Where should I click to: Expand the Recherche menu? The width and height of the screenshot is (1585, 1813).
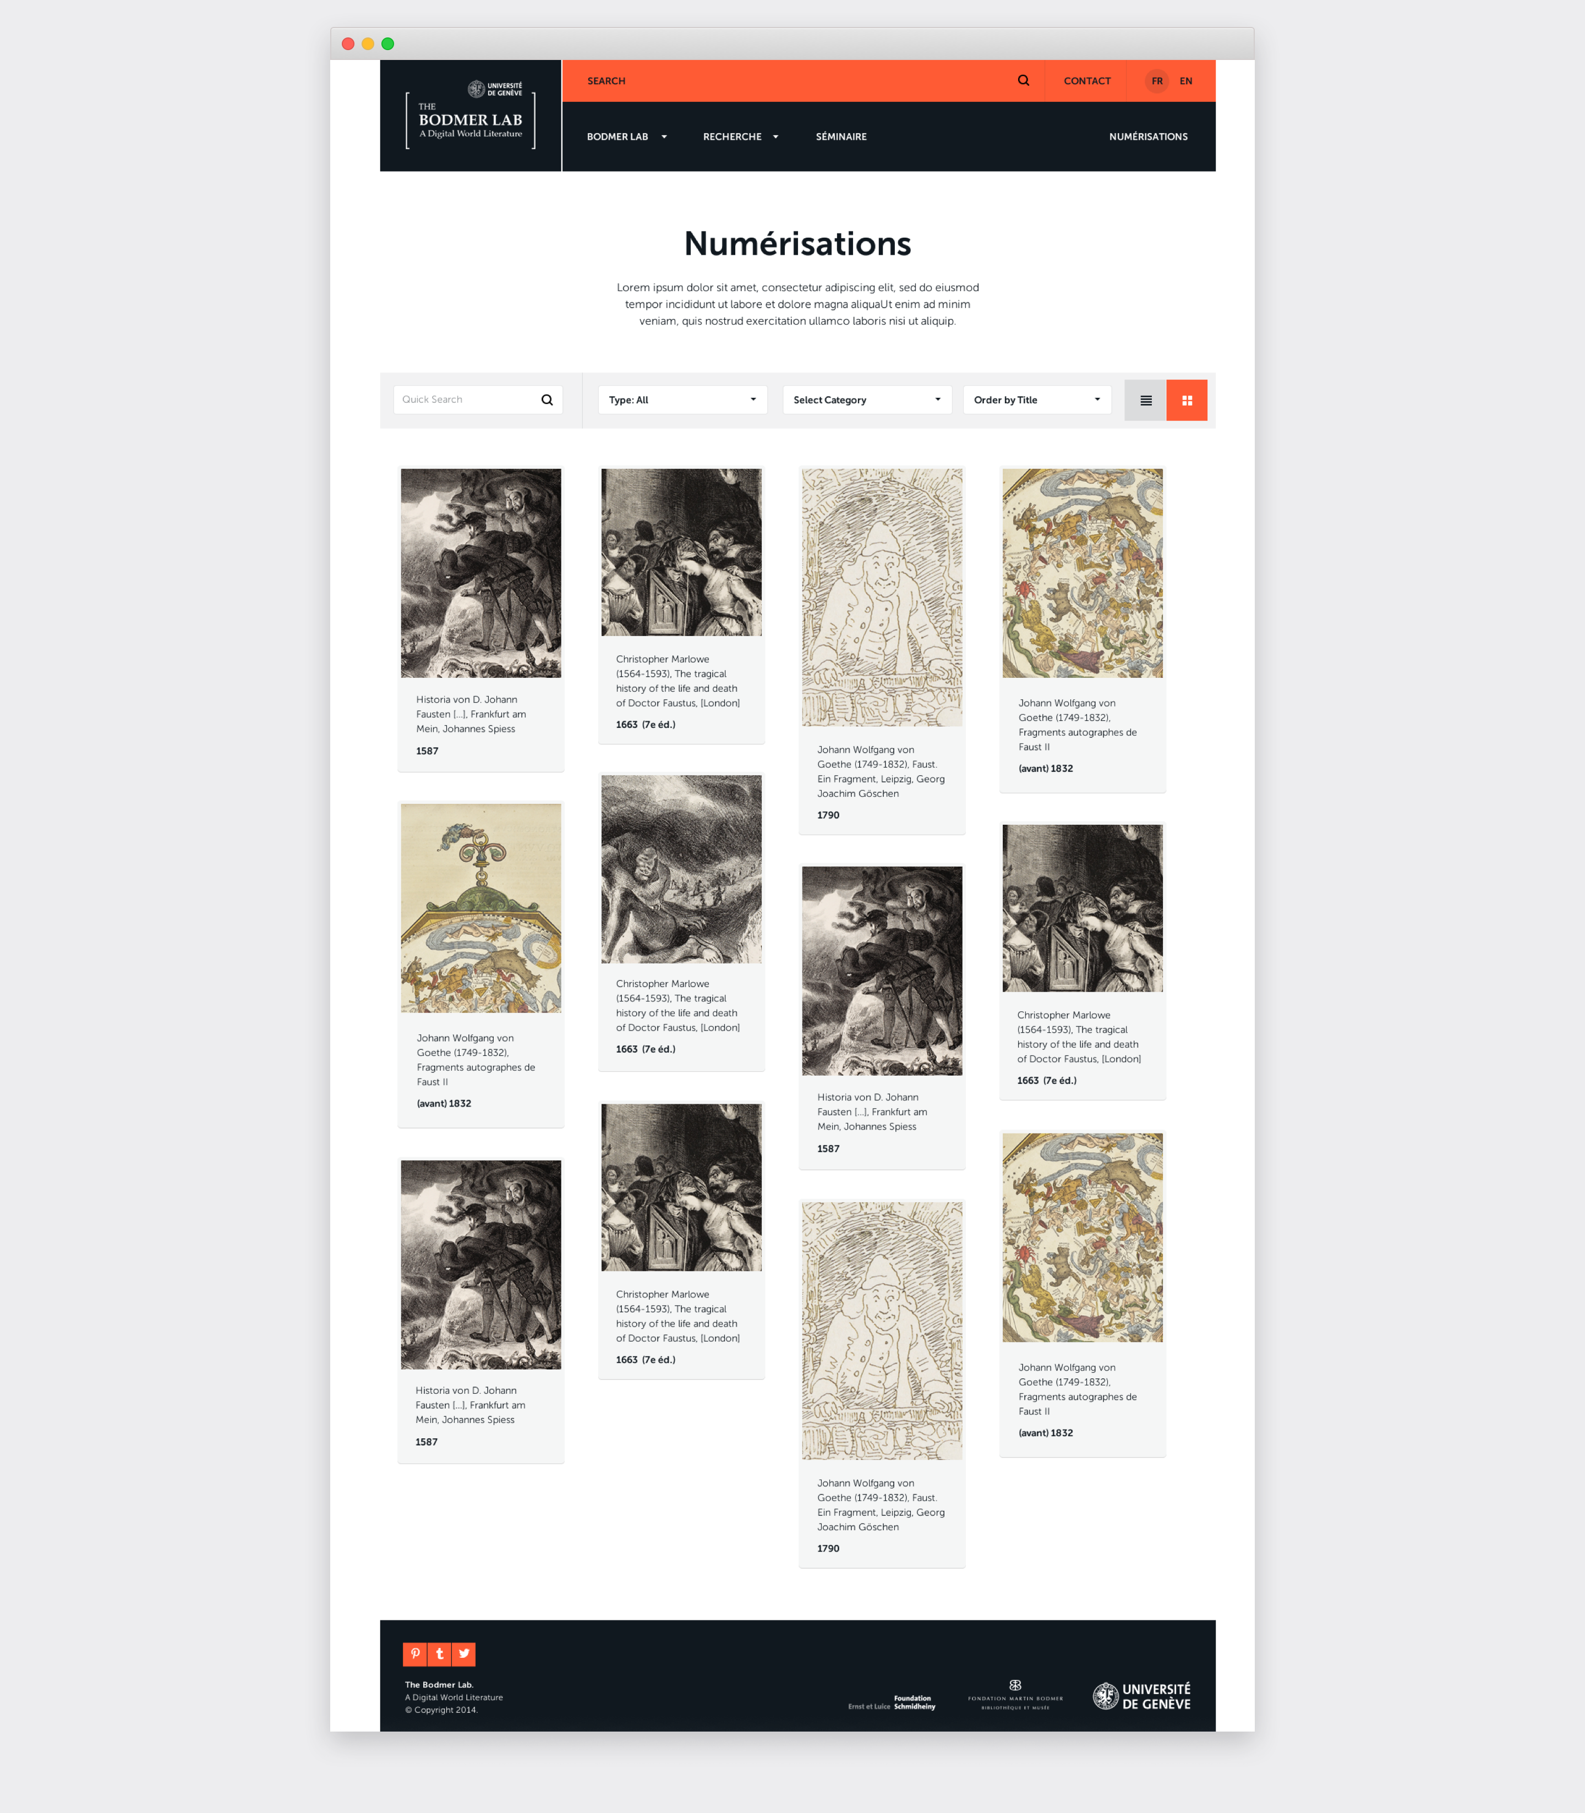click(x=741, y=137)
